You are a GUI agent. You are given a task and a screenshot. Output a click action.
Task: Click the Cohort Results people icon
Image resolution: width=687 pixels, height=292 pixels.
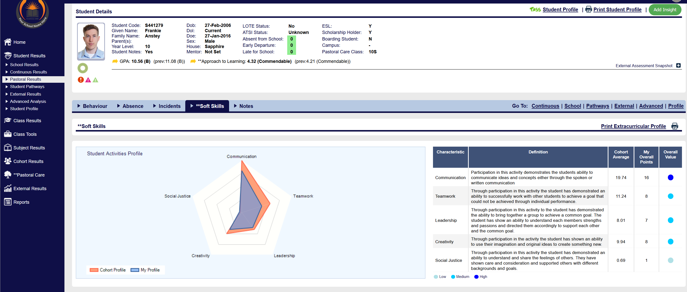click(8, 161)
